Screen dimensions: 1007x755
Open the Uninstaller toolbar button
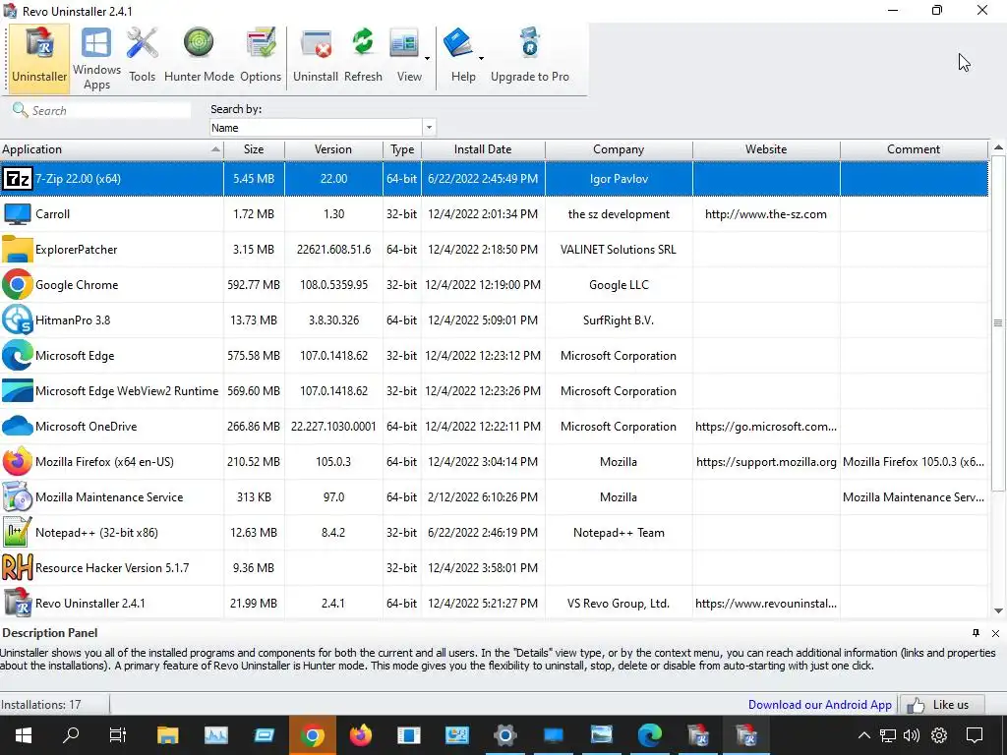pos(39,58)
